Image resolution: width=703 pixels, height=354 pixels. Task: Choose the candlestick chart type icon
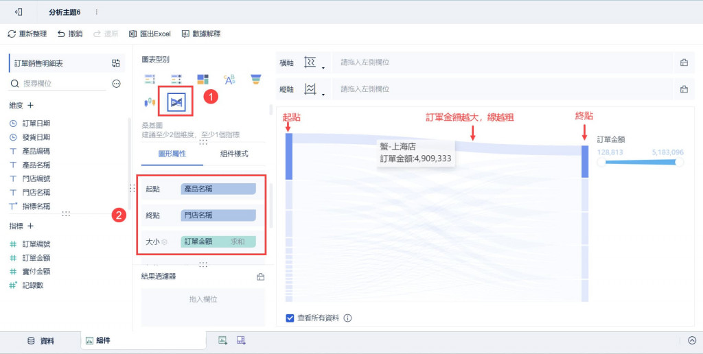[x=149, y=103]
